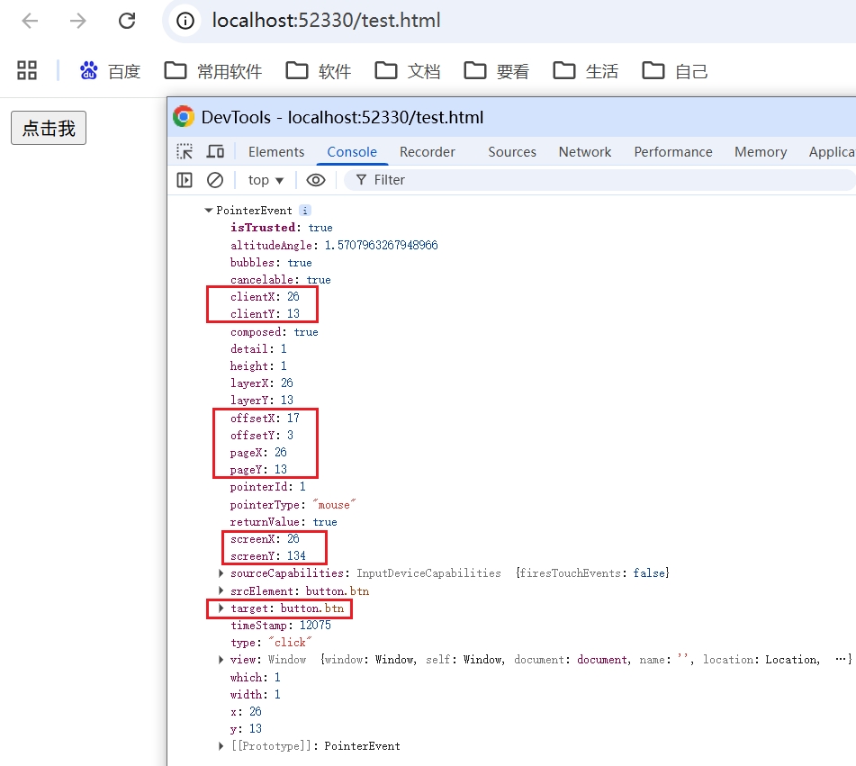The image size is (856, 766).
Task: Click the returnValue: true property
Action: (284, 521)
